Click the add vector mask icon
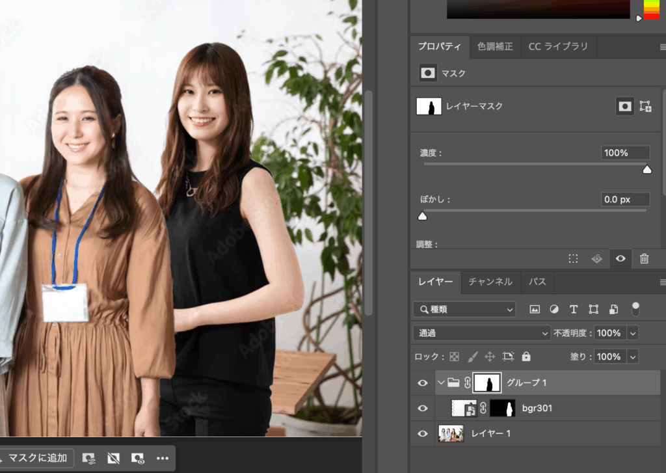Image resolution: width=666 pixels, height=473 pixels. point(645,107)
